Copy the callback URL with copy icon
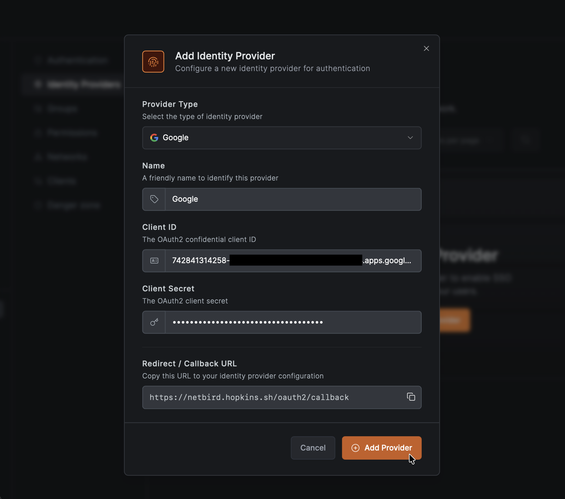The height and width of the screenshot is (499, 565). 411,397
